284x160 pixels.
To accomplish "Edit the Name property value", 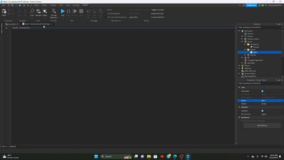I will pos(272,100).
